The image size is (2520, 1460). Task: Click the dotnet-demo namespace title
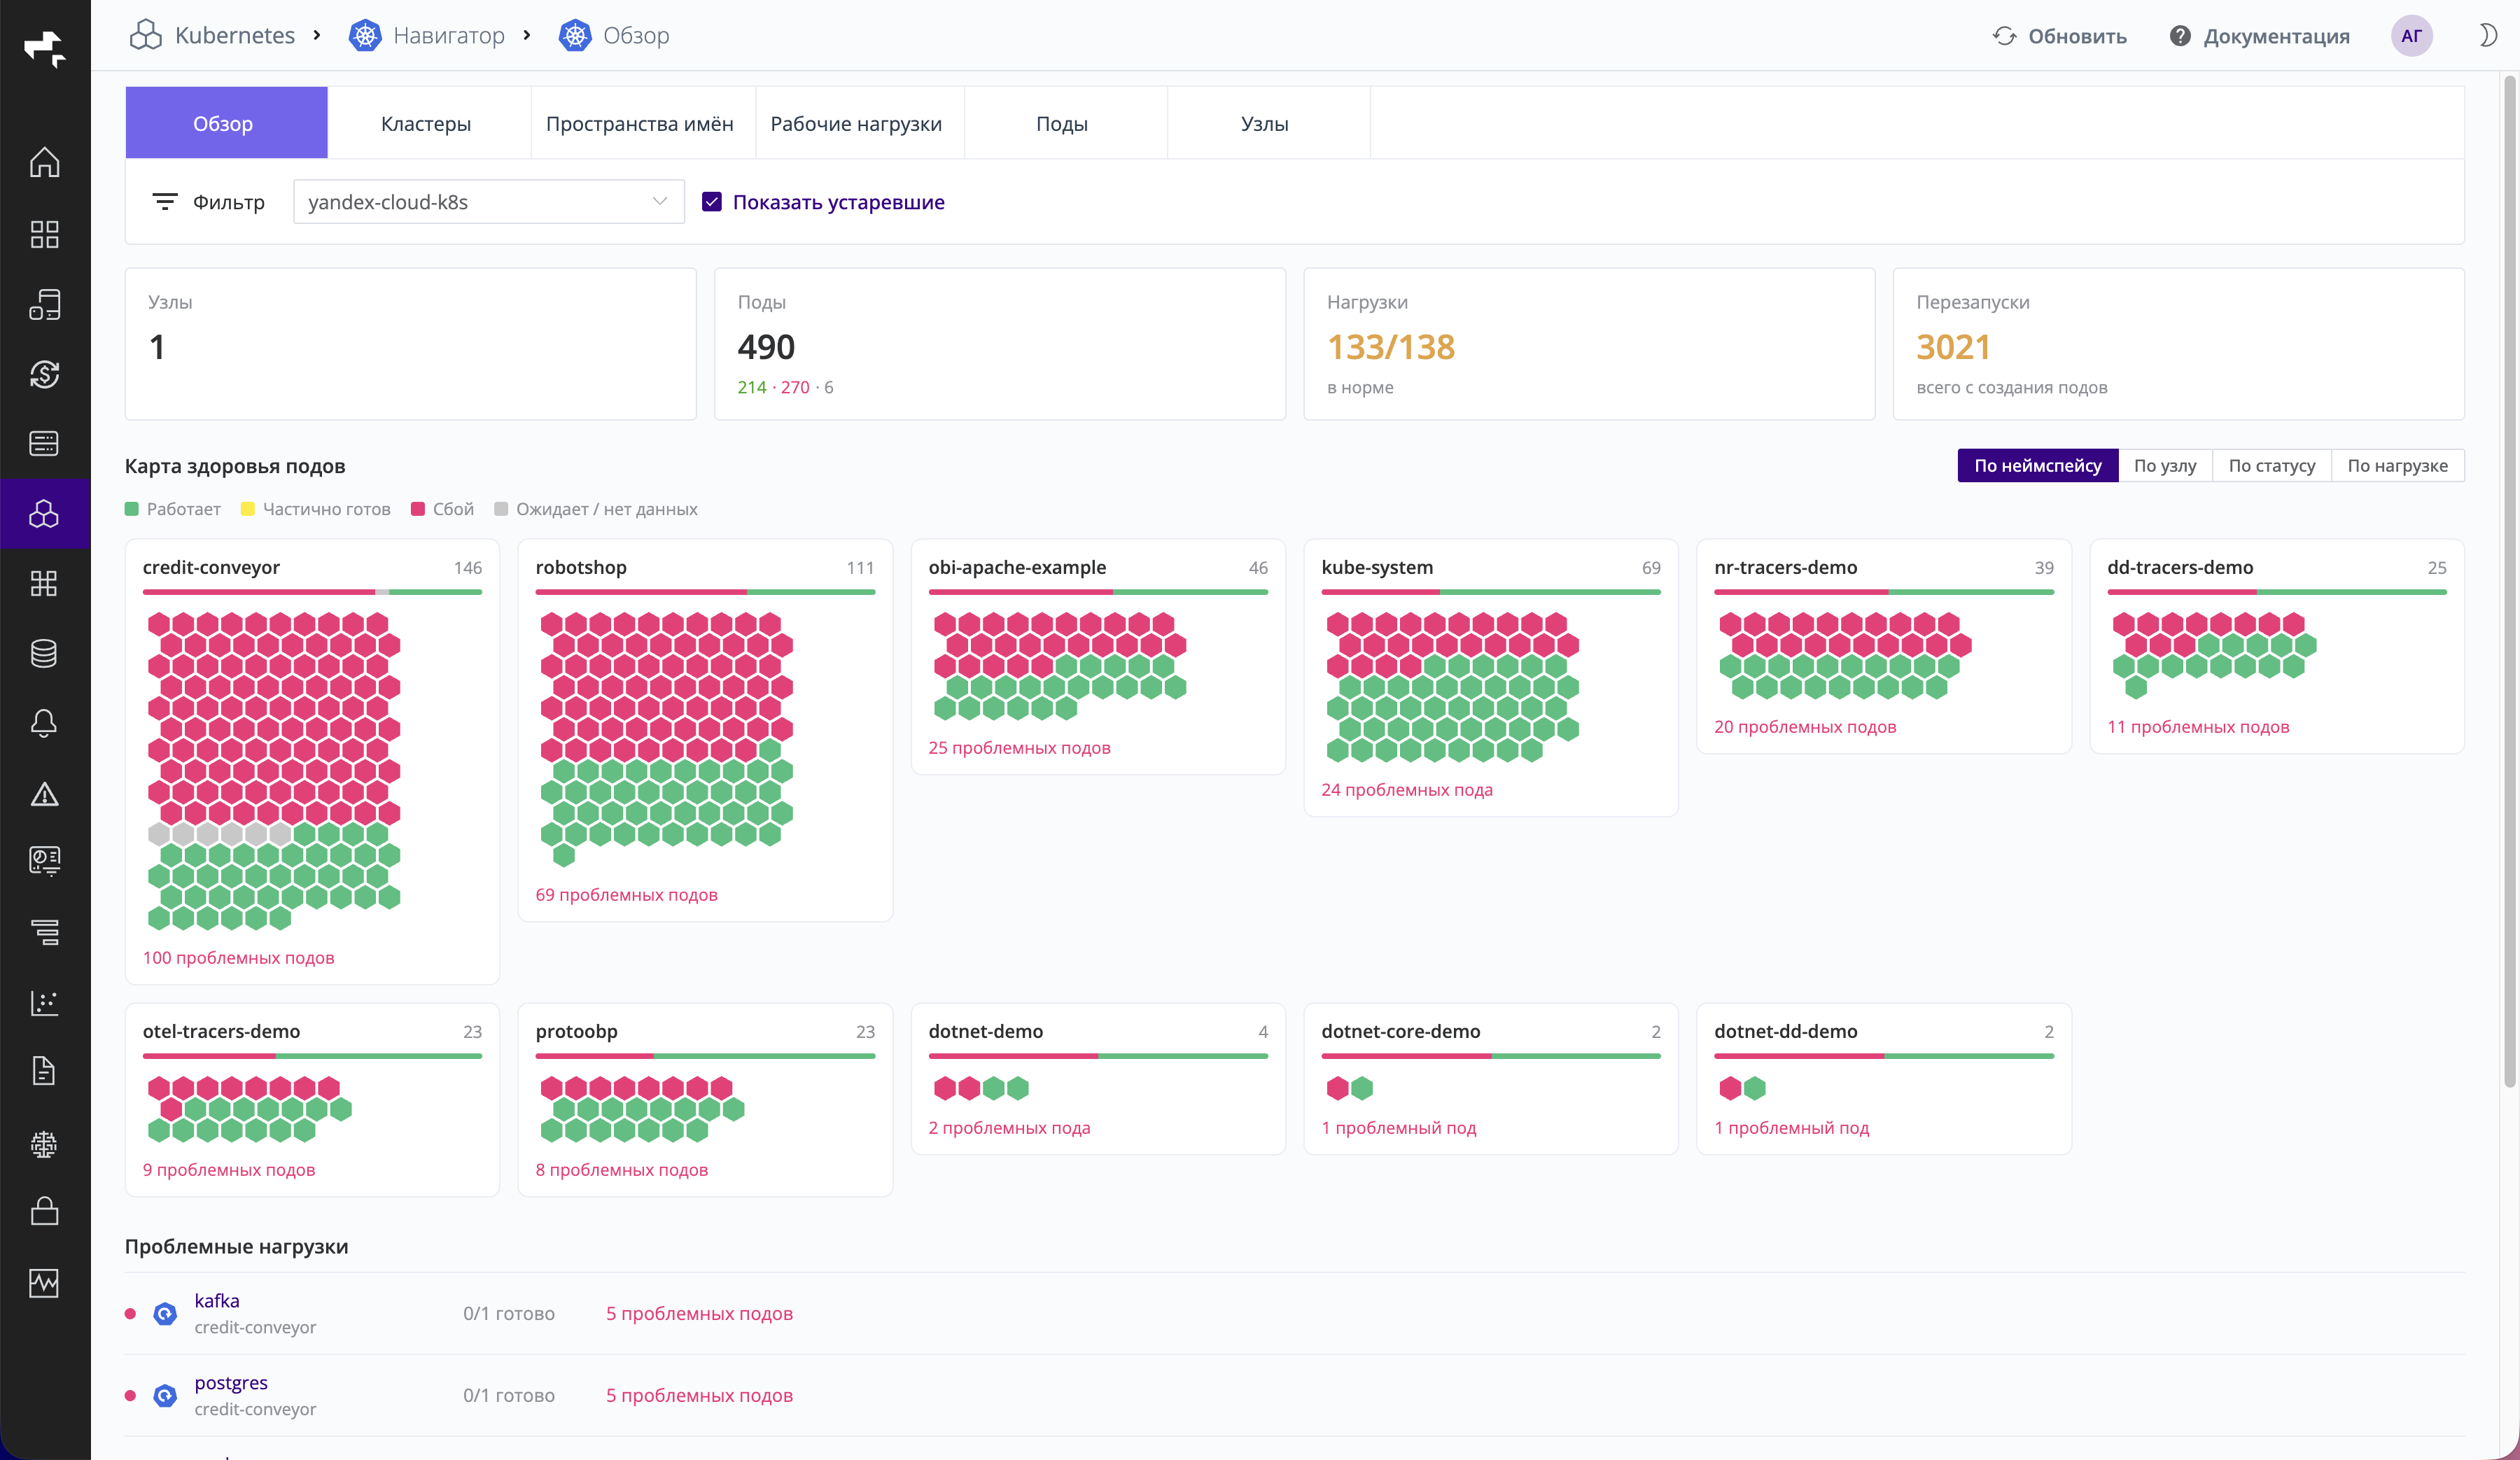pyautogui.click(x=985, y=1031)
